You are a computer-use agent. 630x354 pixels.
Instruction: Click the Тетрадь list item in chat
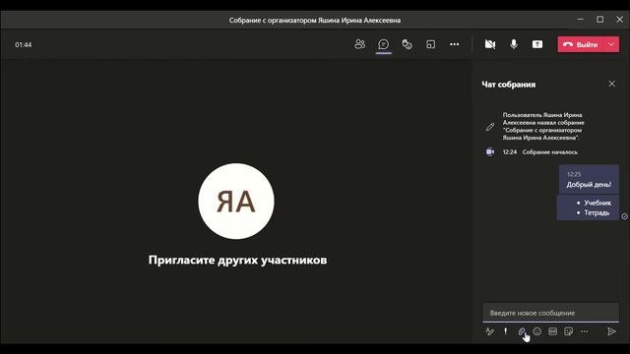pyautogui.click(x=597, y=212)
